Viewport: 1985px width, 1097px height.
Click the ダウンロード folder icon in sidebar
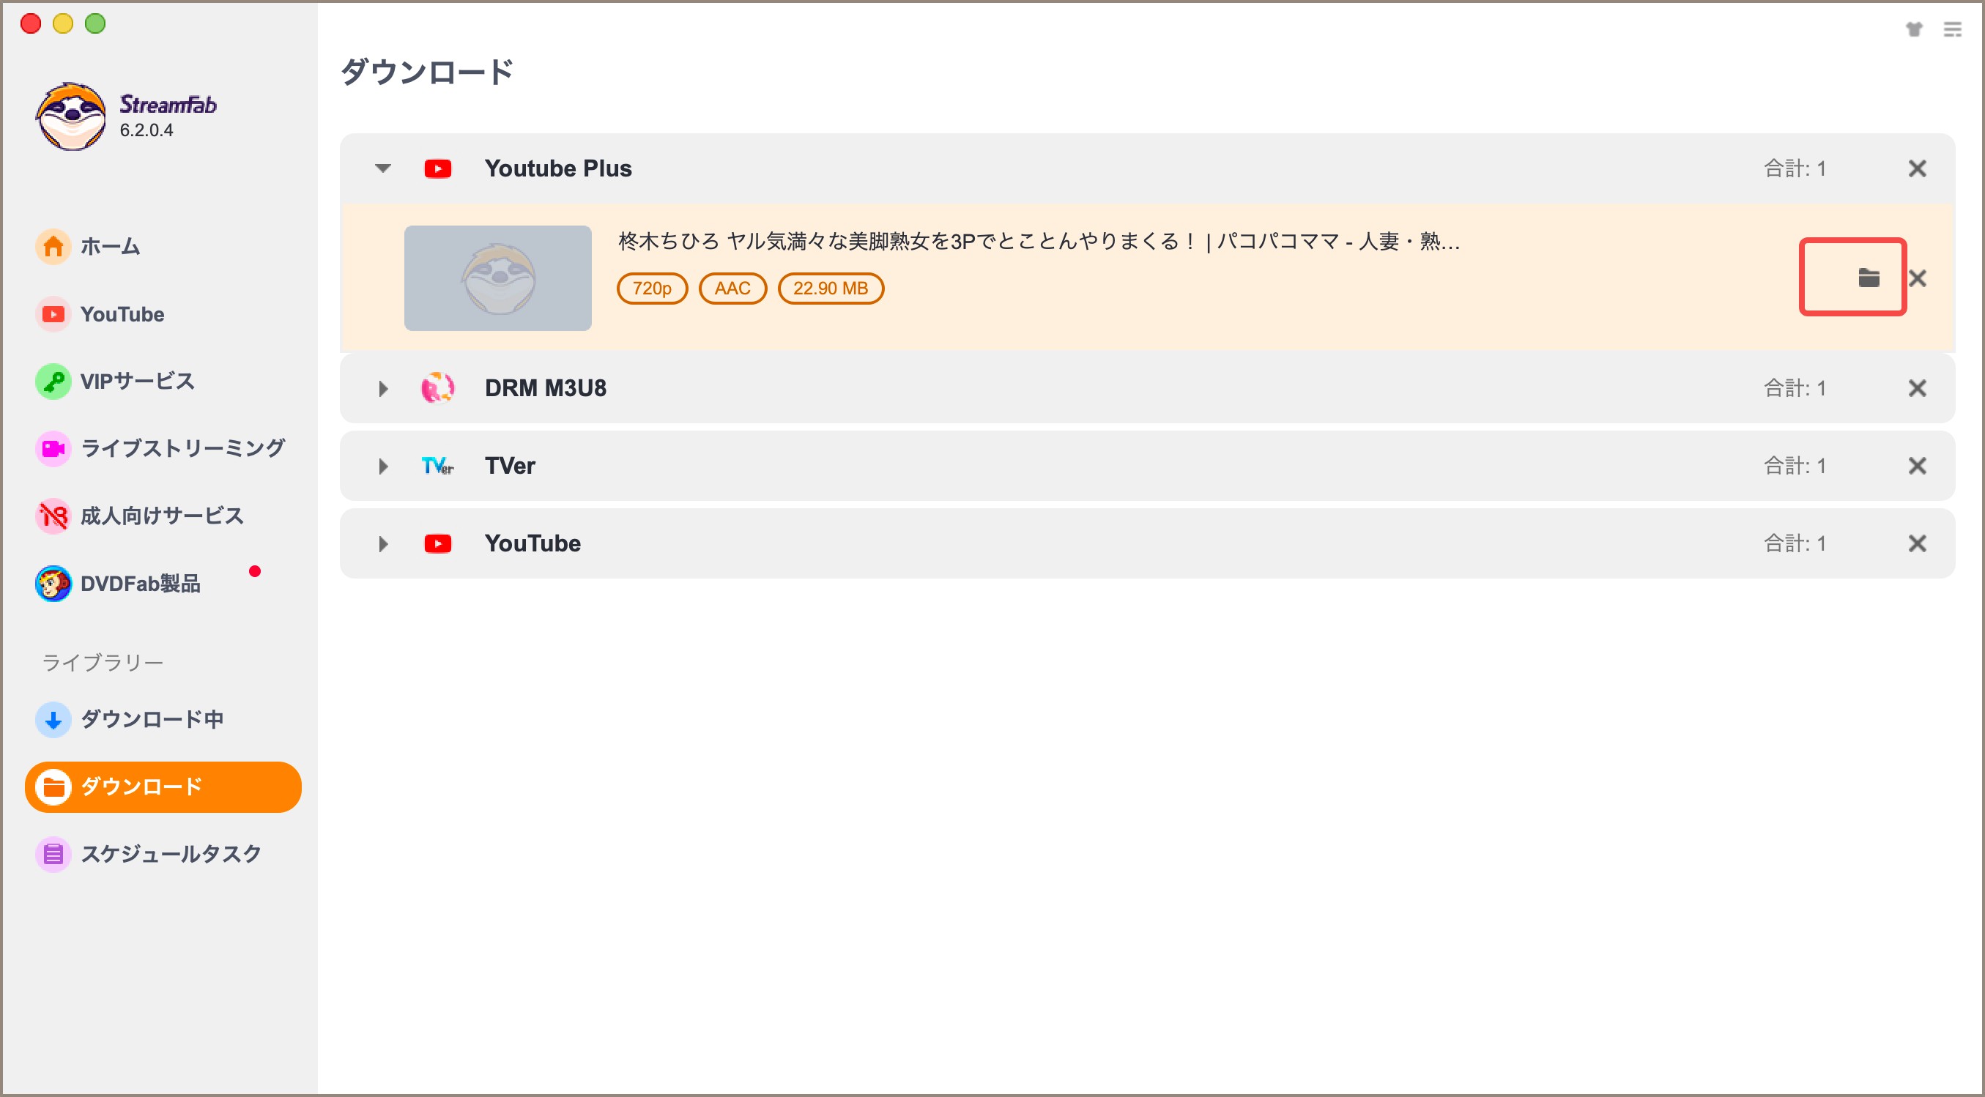(x=53, y=787)
